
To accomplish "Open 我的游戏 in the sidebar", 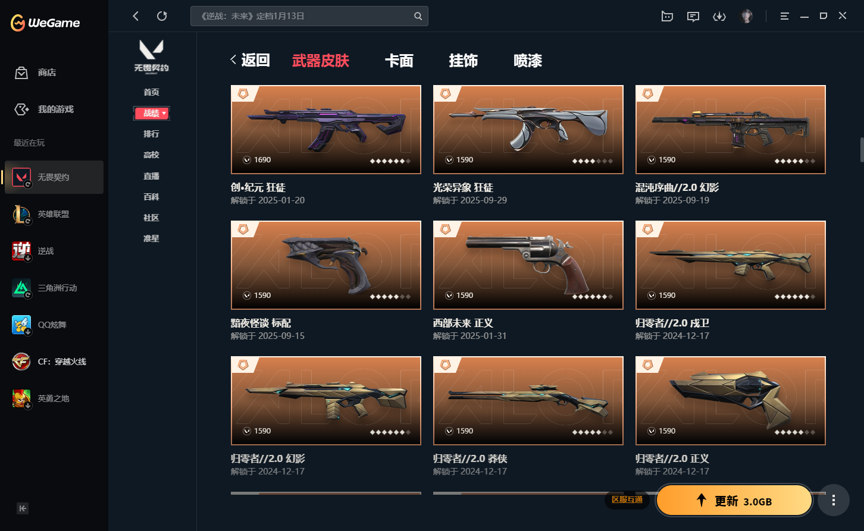I will pyautogui.click(x=44, y=109).
